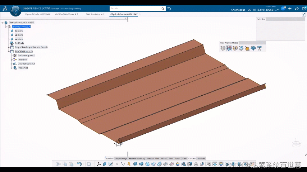
Task: Expand the Geometrical Set.1 tree node
Action: click(x=12, y=64)
